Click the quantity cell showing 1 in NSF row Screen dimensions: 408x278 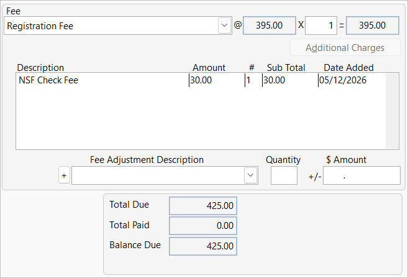click(248, 80)
